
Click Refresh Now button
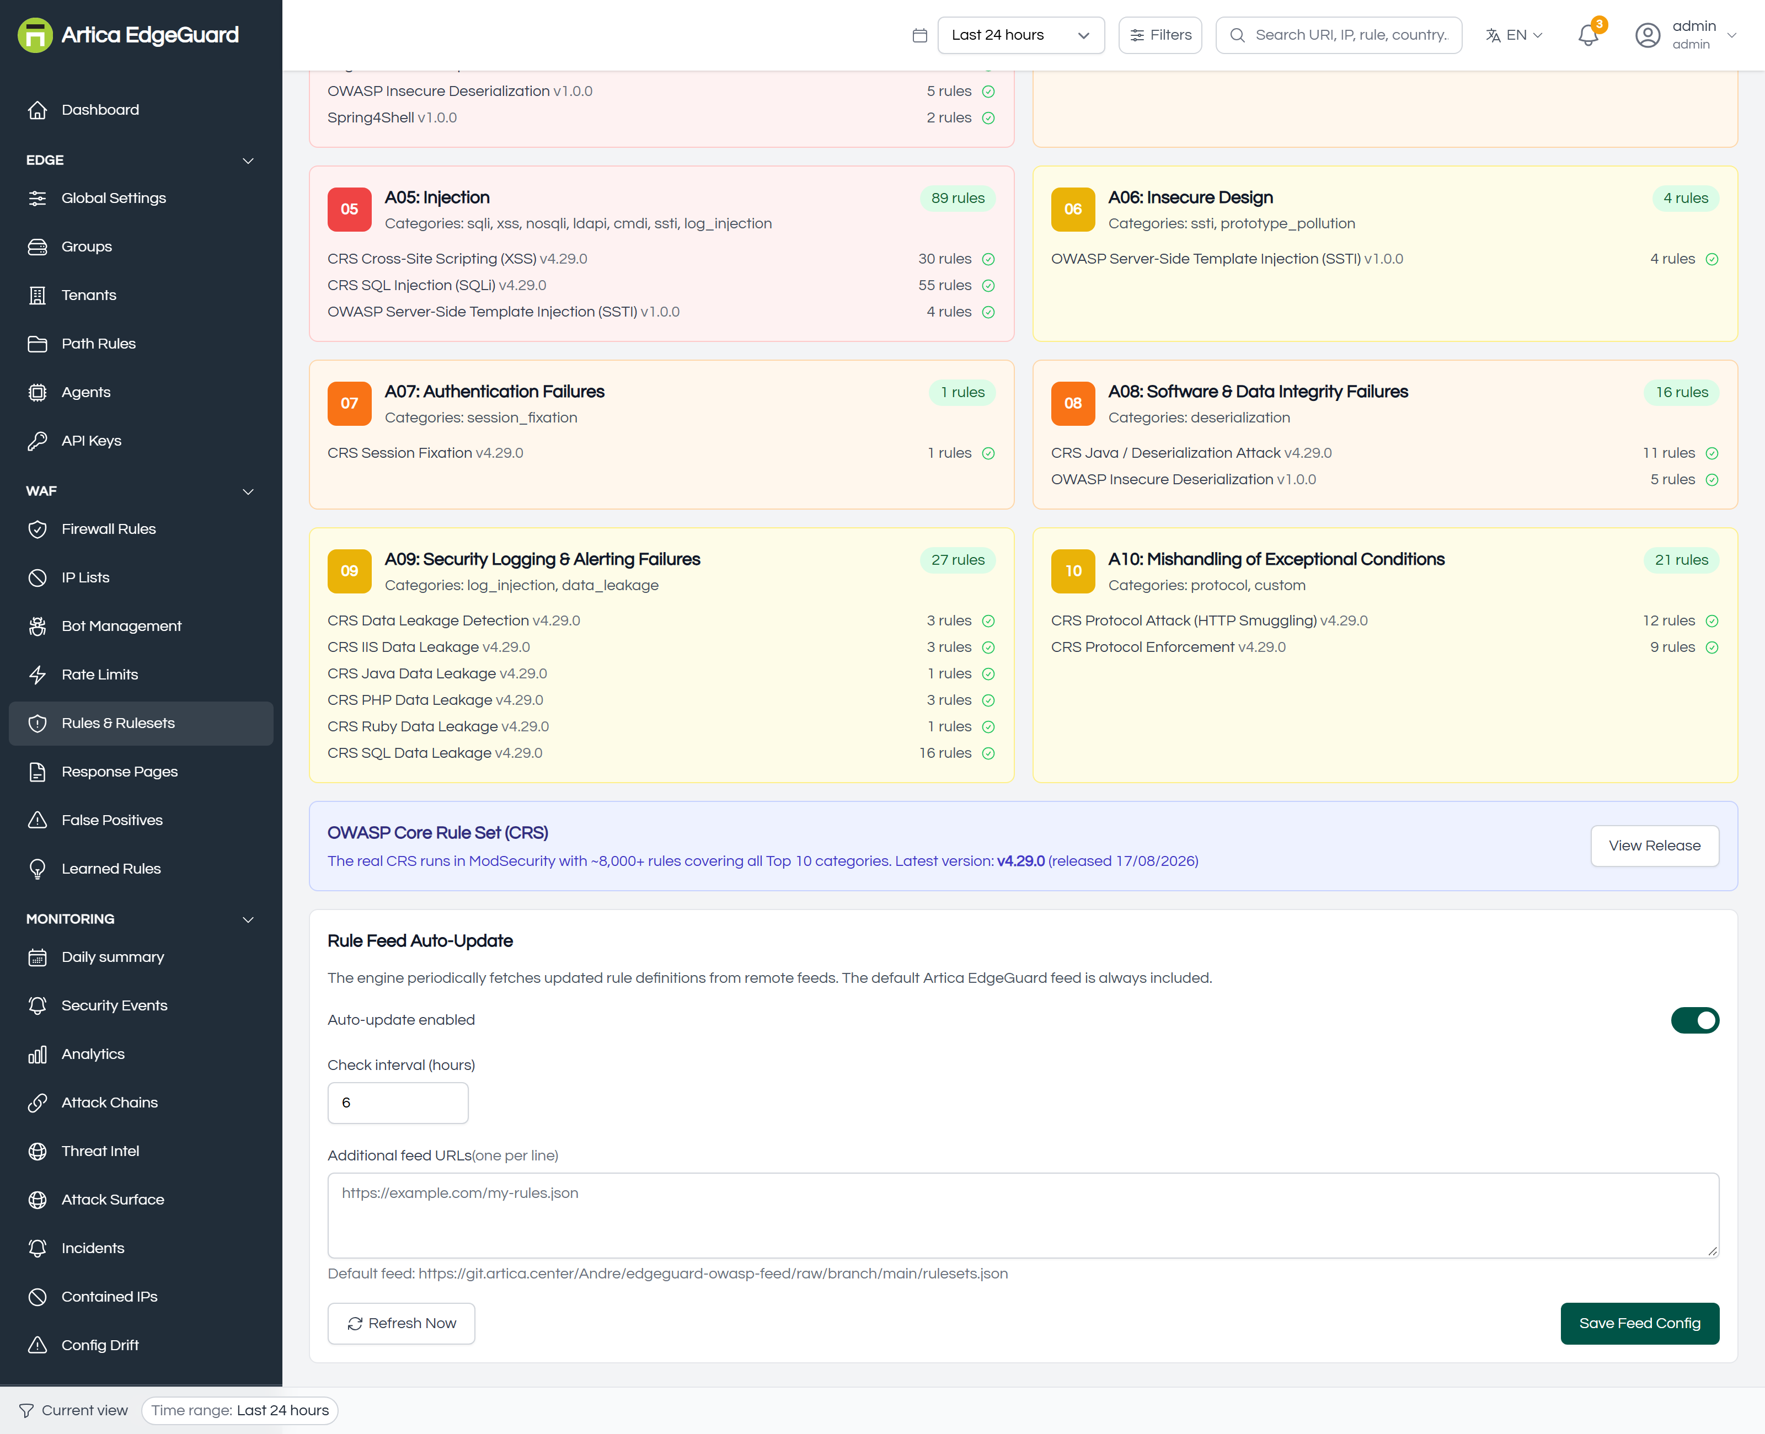pos(402,1323)
